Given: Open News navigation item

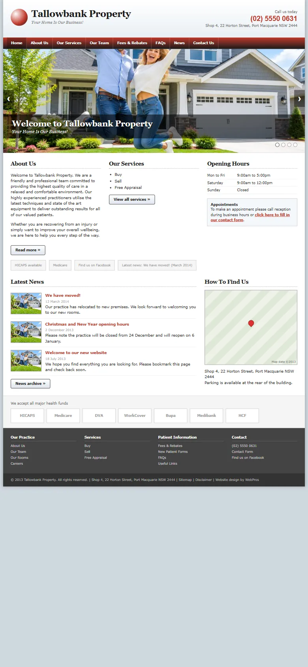Looking at the screenshot, I should [179, 43].
